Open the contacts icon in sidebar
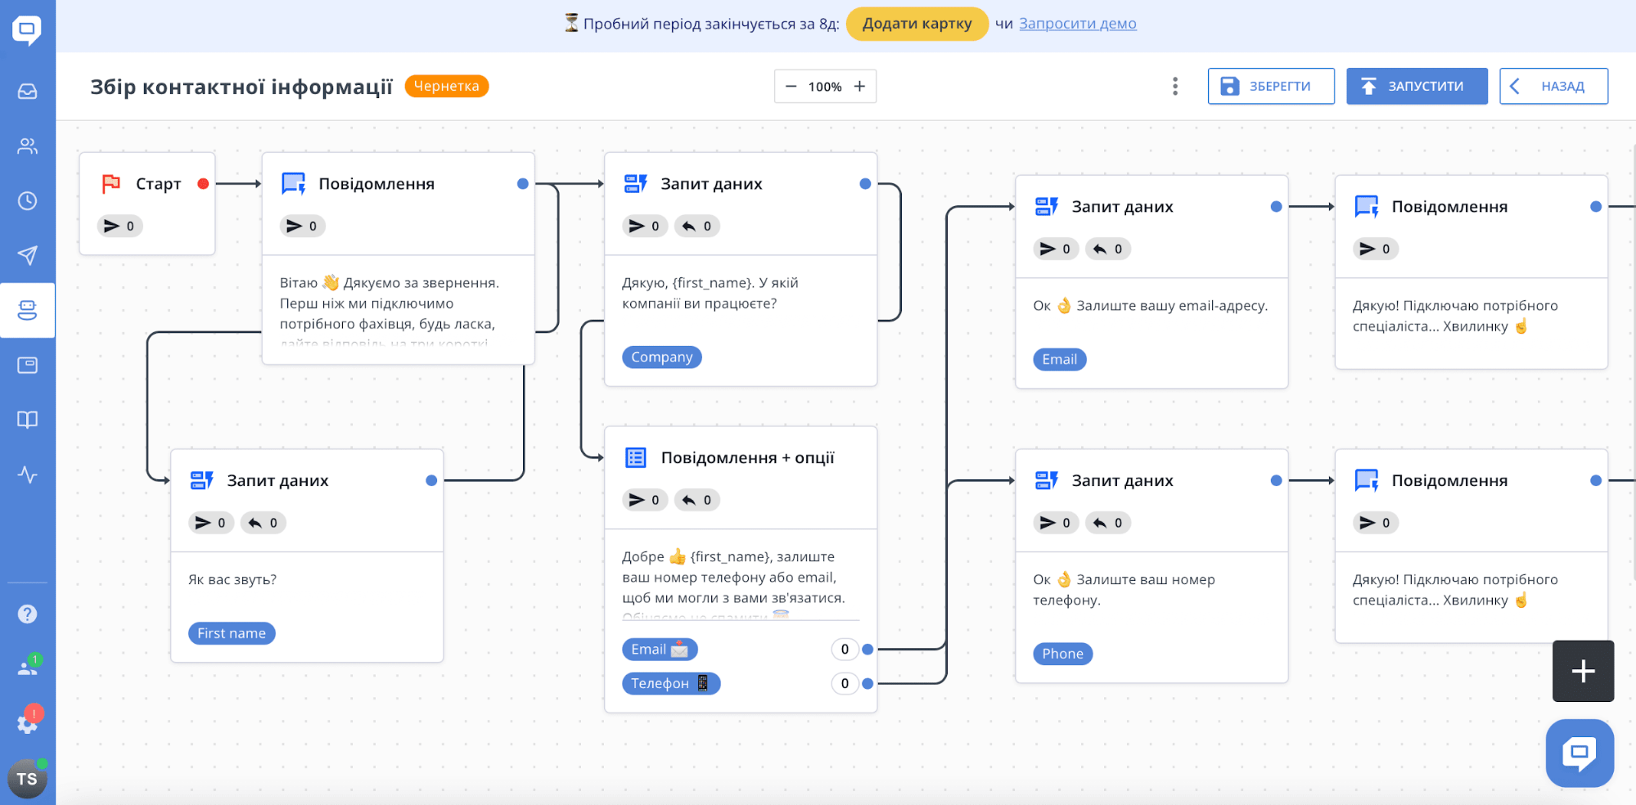 coord(27,146)
